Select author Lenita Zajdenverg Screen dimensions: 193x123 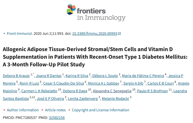pos(83,99)
